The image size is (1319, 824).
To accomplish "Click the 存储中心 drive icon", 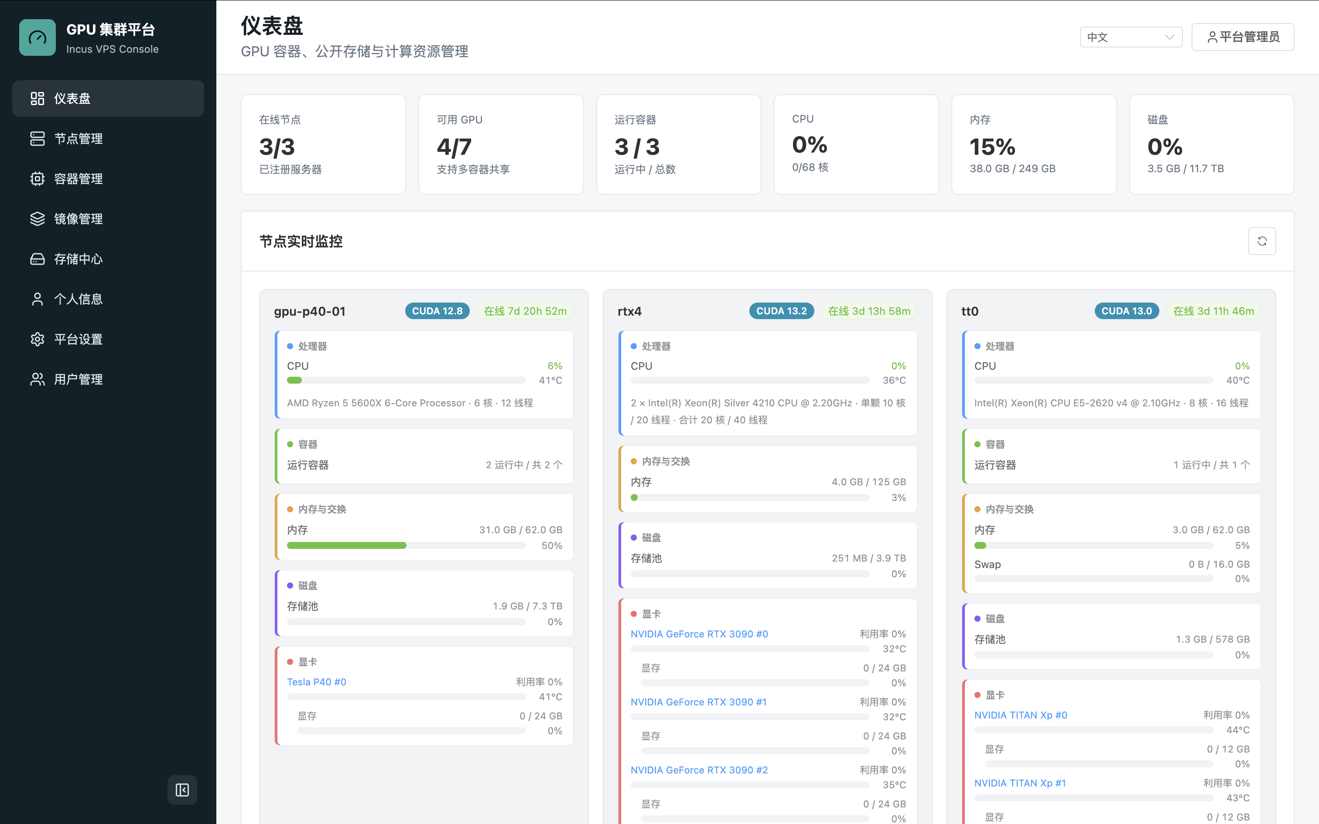I will point(37,259).
